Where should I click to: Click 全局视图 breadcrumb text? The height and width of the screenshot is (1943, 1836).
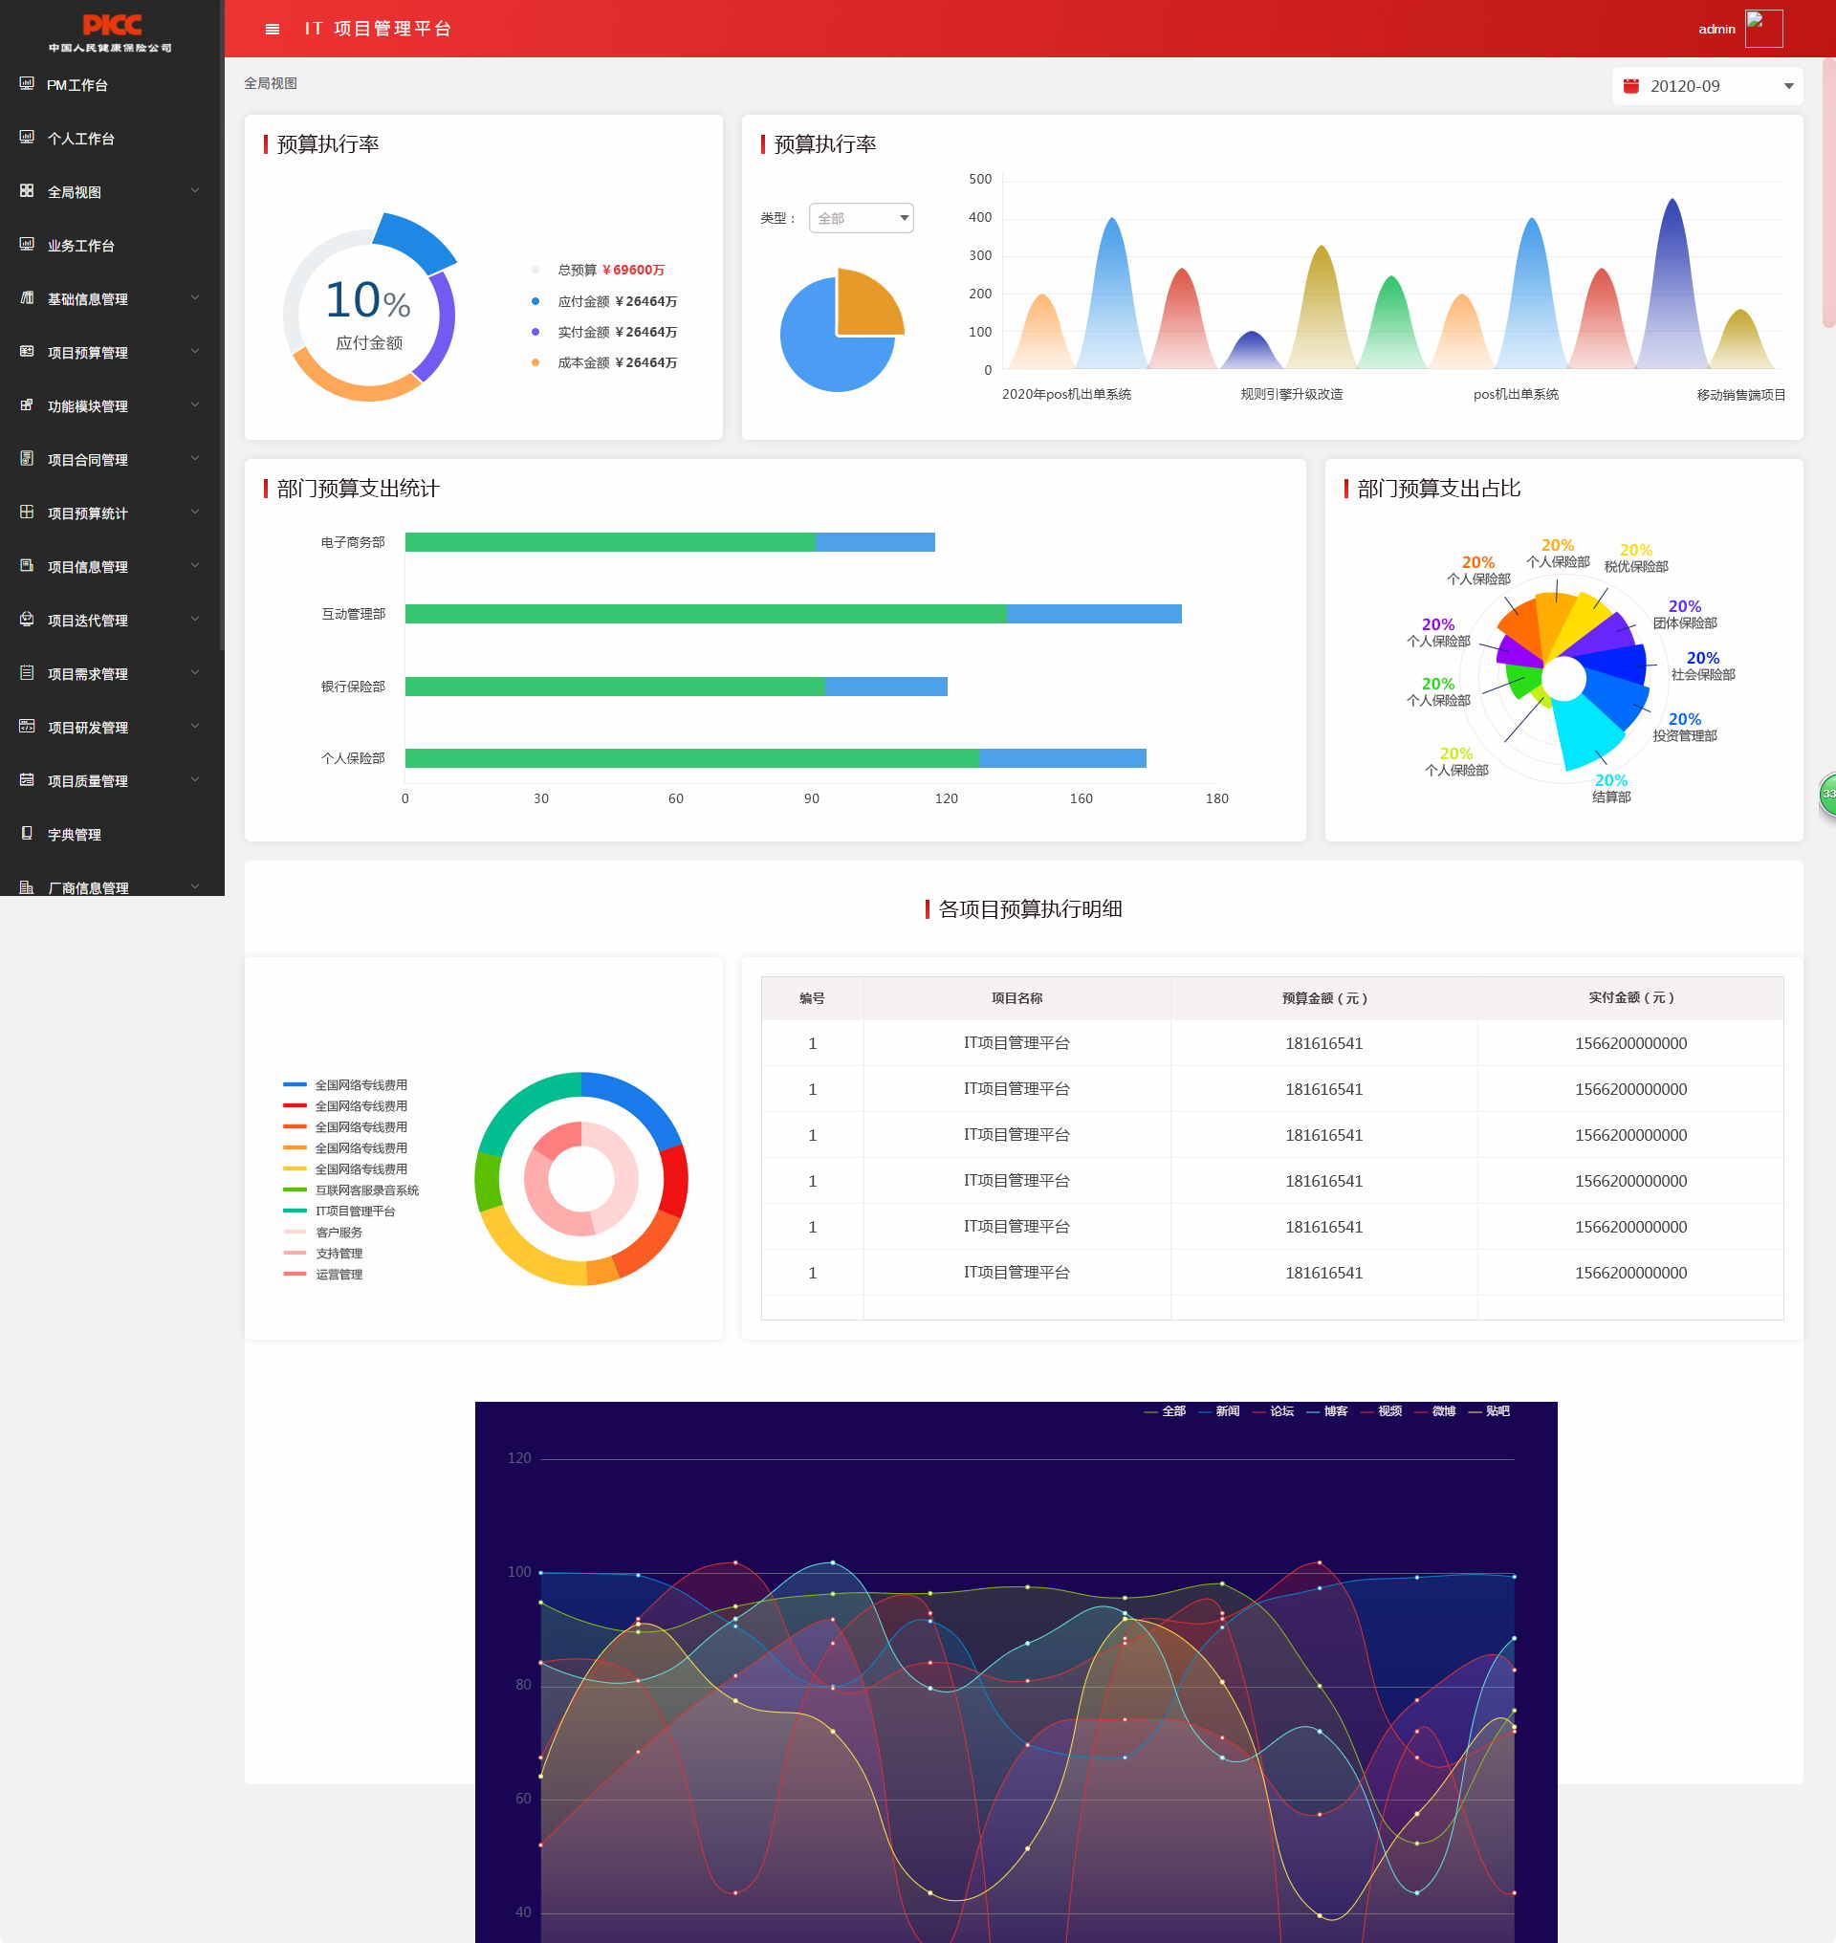click(270, 83)
